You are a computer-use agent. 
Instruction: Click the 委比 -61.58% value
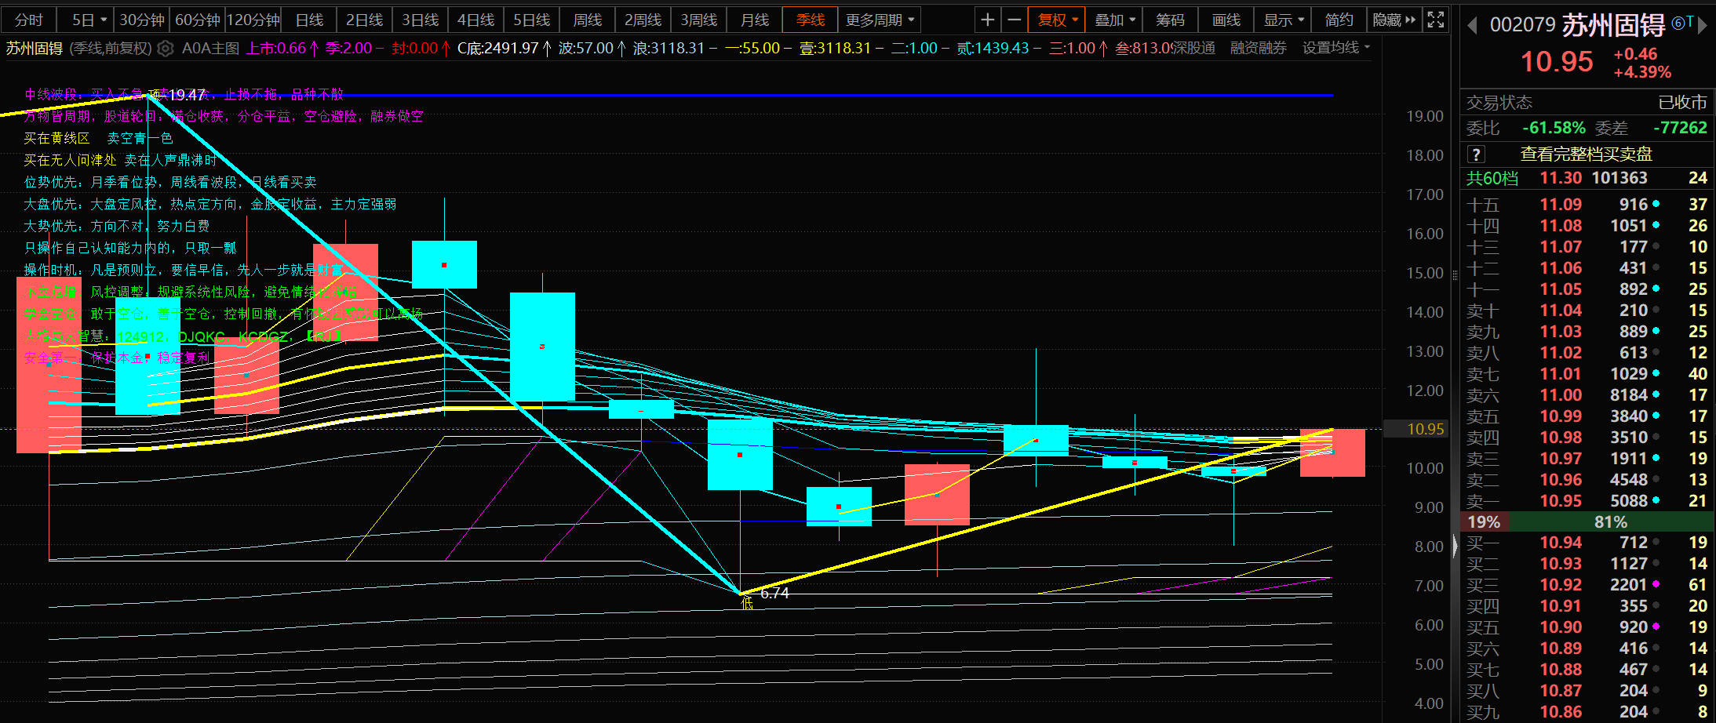pyautogui.click(x=1554, y=128)
